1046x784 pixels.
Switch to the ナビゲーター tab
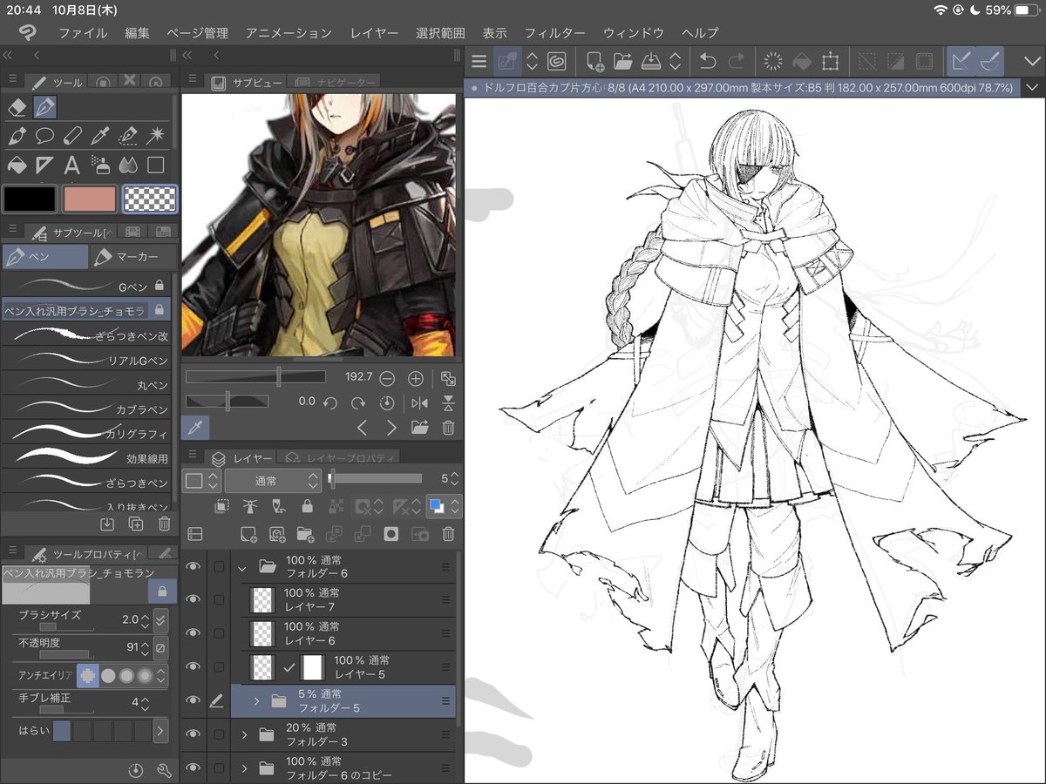[x=336, y=83]
